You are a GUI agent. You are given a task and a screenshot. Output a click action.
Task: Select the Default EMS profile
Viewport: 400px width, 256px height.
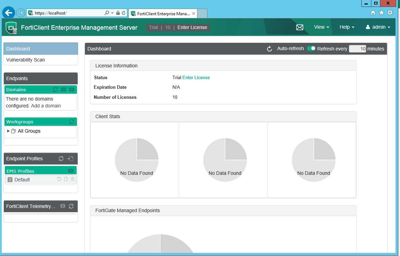41,180
